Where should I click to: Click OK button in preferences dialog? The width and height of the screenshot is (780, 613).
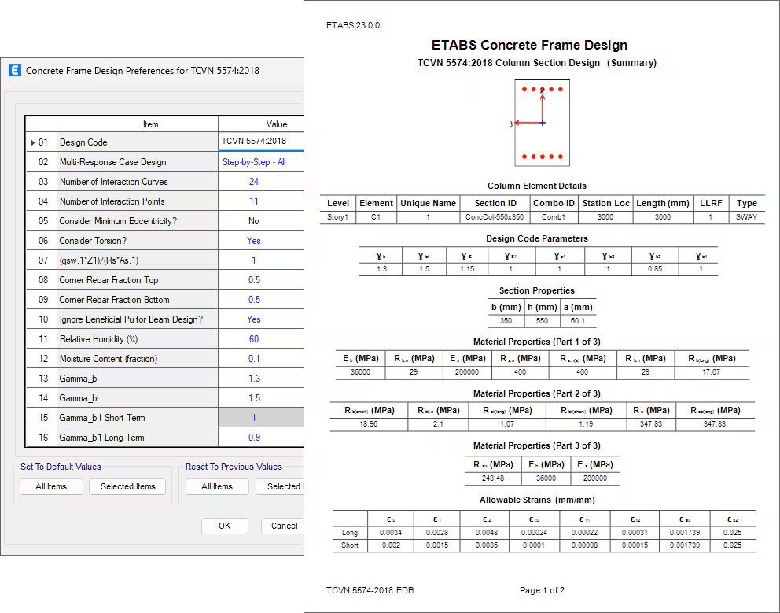[x=224, y=526]
